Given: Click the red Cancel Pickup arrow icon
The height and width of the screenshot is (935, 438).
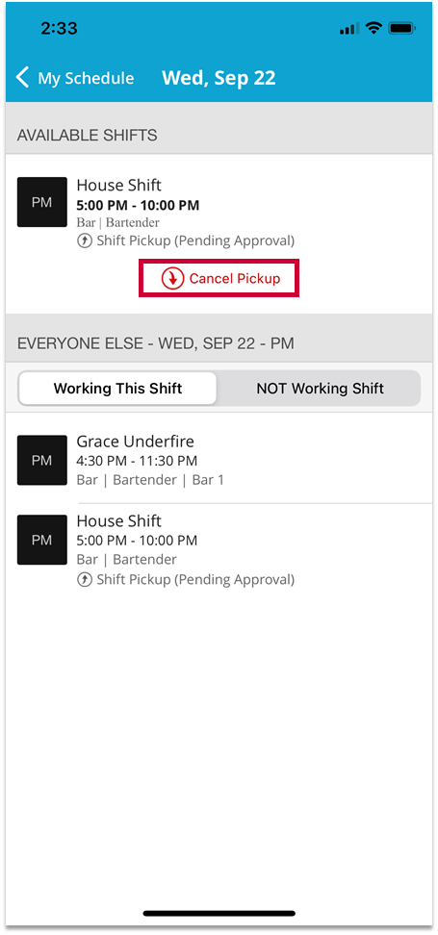Looking at the screenshot, I should click(x=172, y=278).
